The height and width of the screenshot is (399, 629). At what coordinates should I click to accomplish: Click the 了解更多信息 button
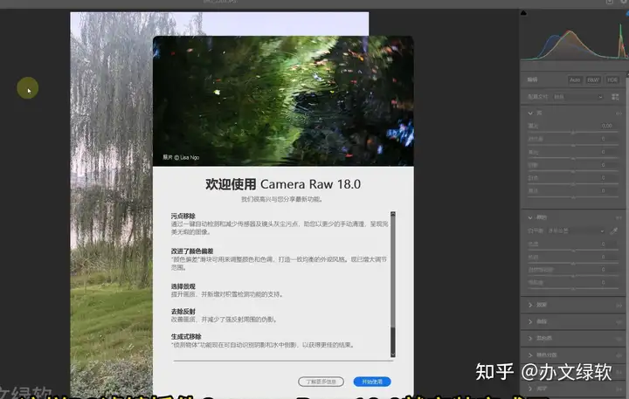click(321, 382)
